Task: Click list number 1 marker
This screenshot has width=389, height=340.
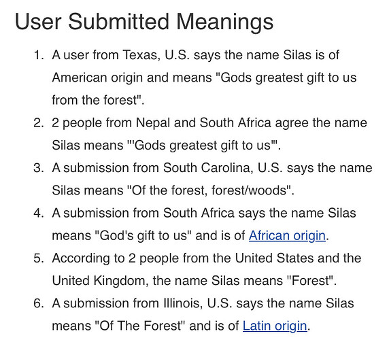Action: pos(39,55)
